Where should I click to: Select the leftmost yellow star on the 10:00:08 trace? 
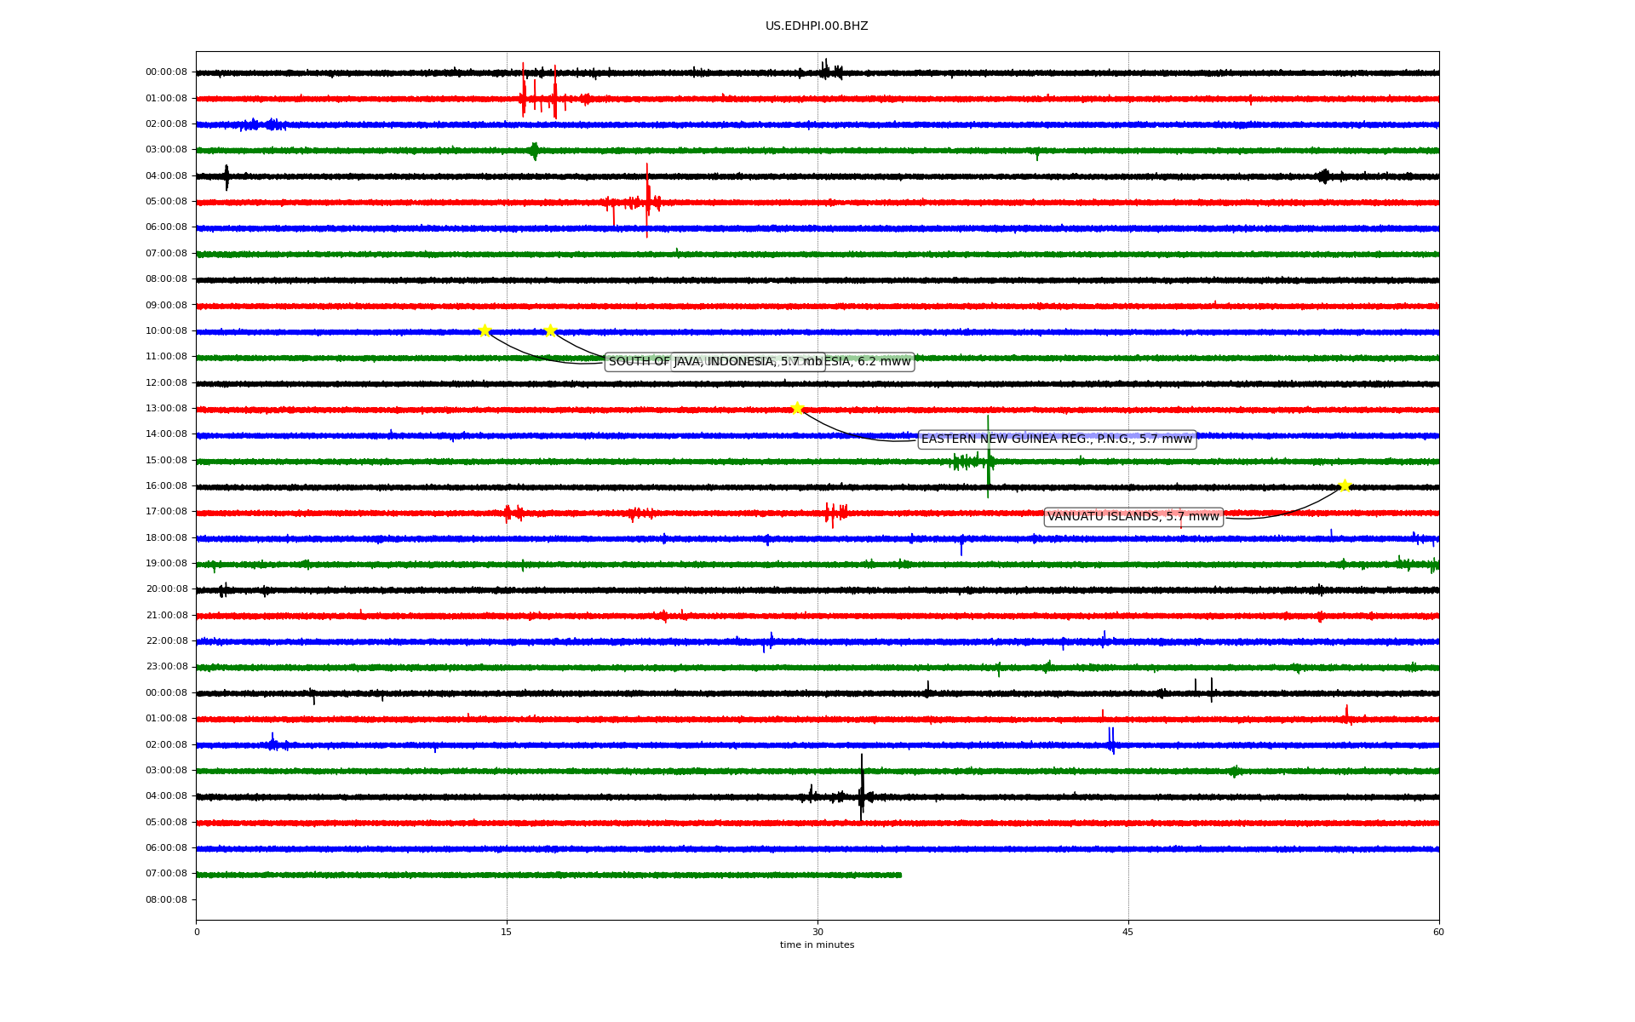485,330
